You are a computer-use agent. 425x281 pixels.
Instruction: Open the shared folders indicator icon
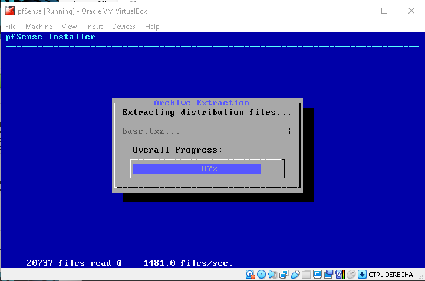click(x=306, y=275)
